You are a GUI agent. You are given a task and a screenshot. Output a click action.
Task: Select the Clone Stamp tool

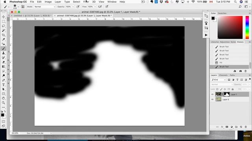4,53
